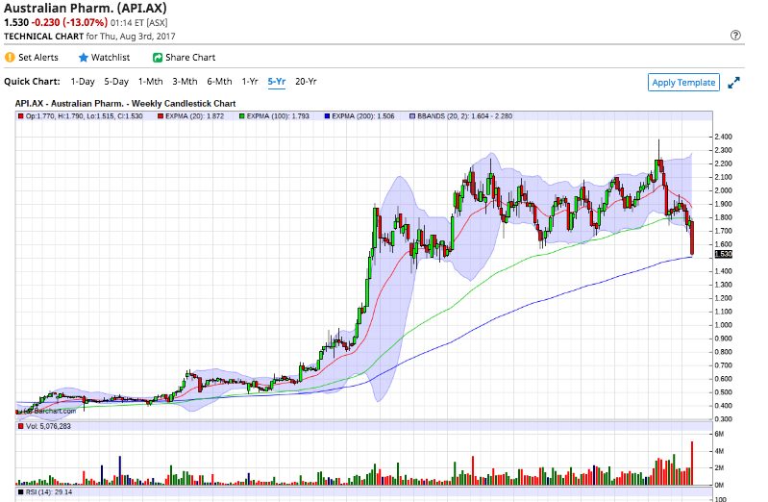This screenshot has height=502, width=768.
Task: Open the Set Alerts link
Action: click(38, 58)
